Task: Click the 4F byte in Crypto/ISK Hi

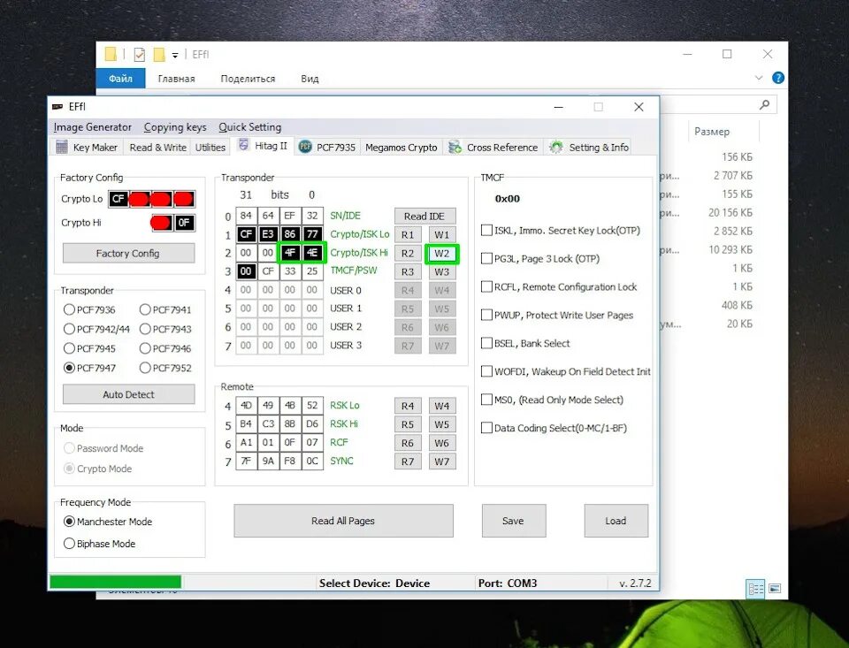Action: click(290, 253)
